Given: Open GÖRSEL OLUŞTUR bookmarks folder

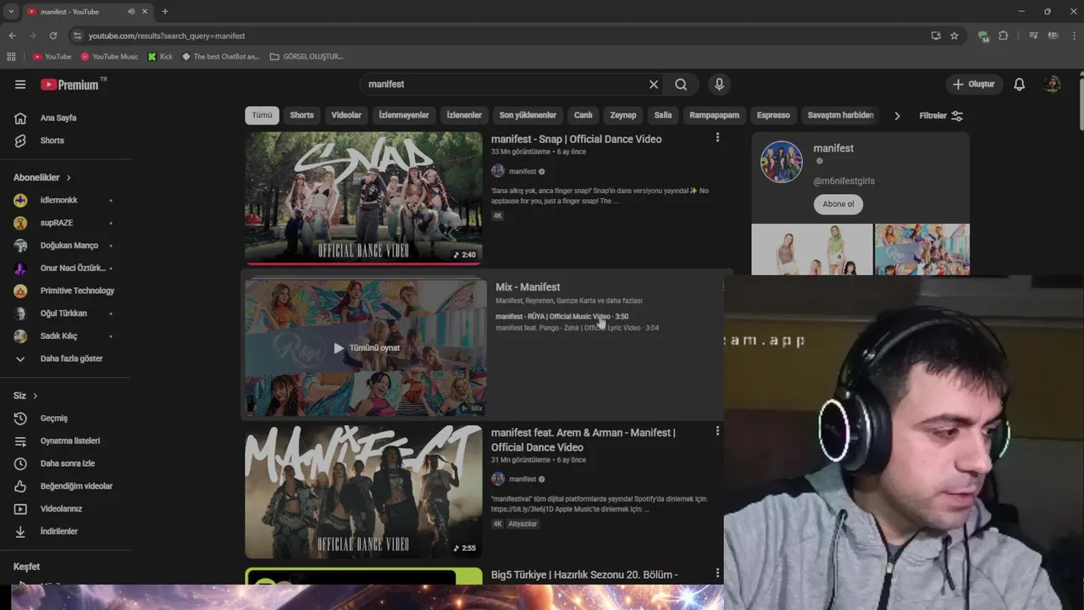Looking at the screenshot, I should pyautogui.click(x=306, y=57).
